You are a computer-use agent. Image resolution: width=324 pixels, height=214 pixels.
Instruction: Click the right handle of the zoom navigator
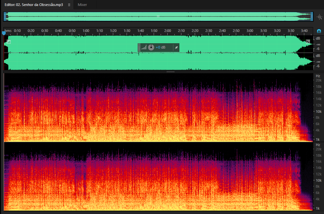click(x=312, y=17)
